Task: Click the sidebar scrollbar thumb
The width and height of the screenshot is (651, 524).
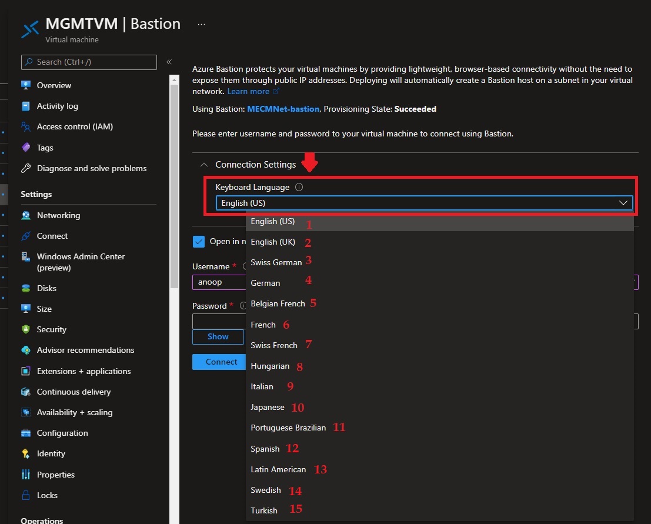Action: coord(175,186)
